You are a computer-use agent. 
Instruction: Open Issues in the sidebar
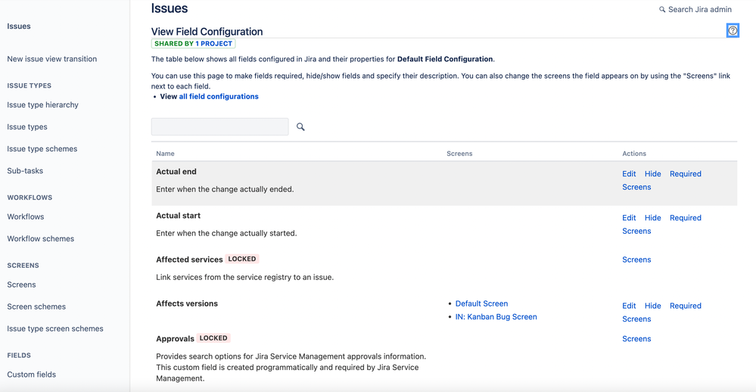(x=19, y=26)
